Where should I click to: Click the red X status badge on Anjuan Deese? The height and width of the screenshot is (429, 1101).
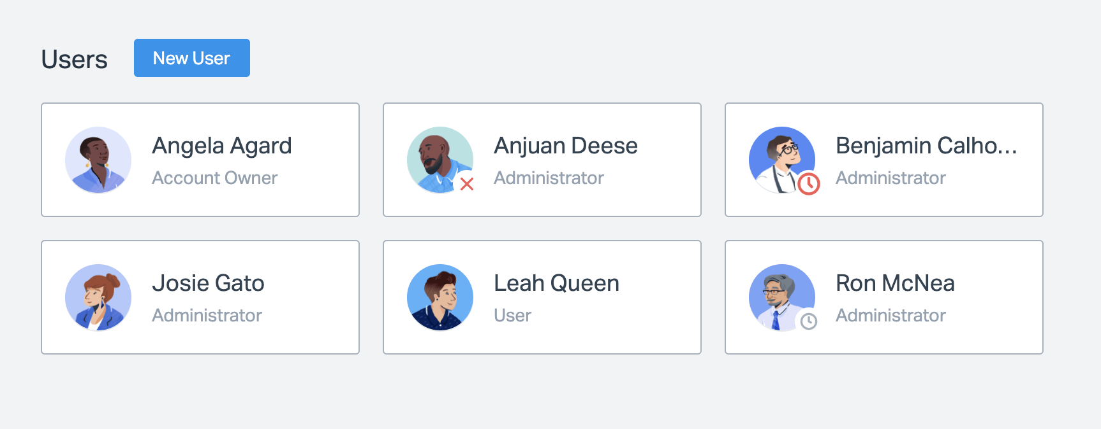pyautogui.click(x=467, y=184)
